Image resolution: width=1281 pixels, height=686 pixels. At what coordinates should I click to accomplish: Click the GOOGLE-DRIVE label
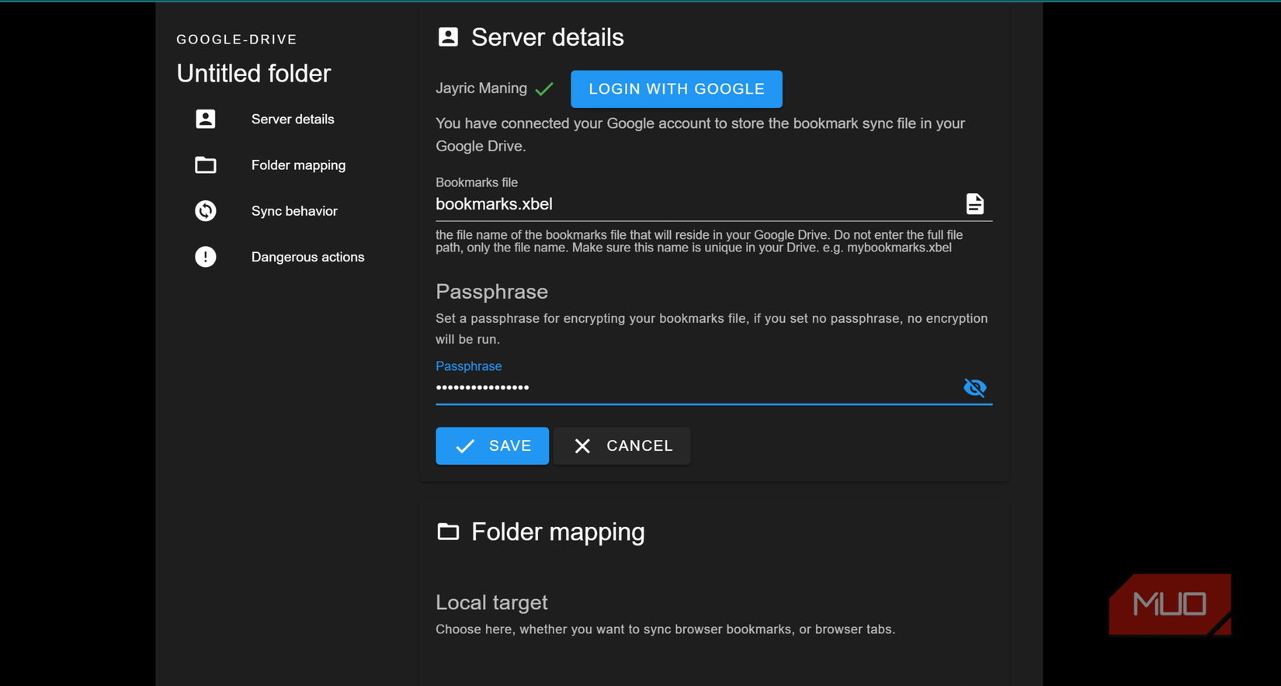pos(237,40)
